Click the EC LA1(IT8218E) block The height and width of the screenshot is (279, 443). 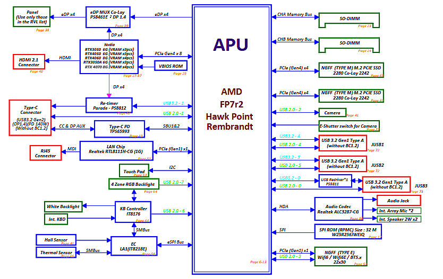pos(134,246)
